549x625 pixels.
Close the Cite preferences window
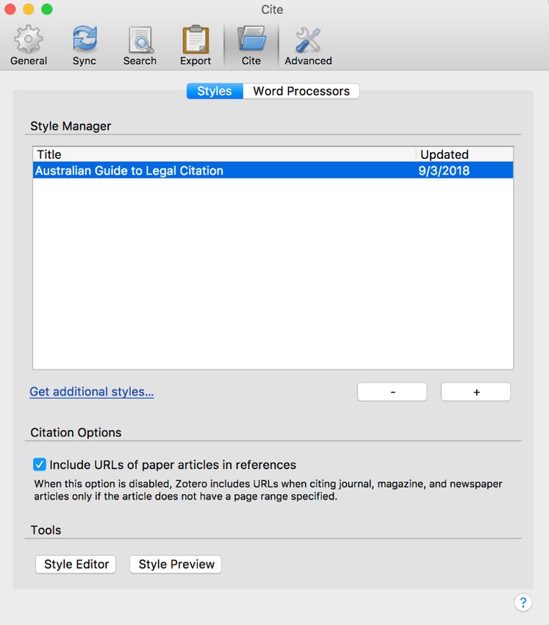(x=10, y=9)
